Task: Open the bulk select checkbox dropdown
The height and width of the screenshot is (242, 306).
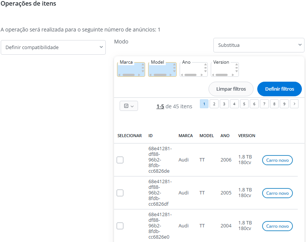Action: click(x=129, y=106)
